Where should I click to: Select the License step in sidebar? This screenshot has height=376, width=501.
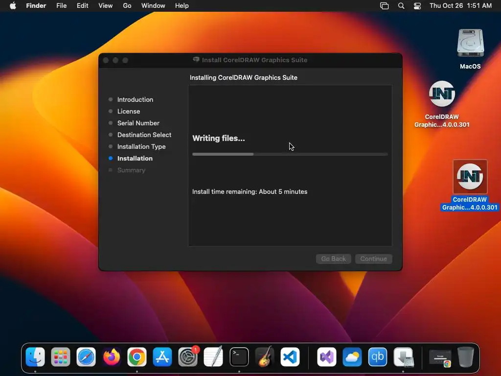tap(129, 111)
